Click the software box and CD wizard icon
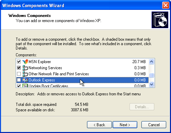Viewport: 171px width, 133px height. tap(160, 20)
